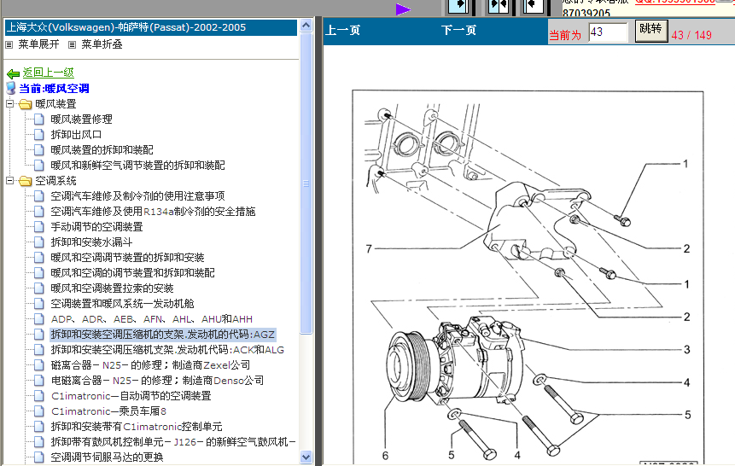
Task: Click the 菜单展开 list icon
Action: tap(9, 45)
